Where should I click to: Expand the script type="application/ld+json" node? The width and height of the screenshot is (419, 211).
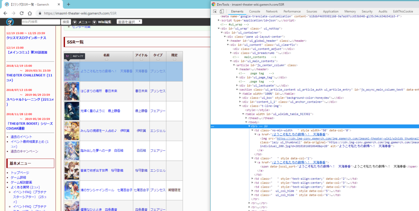pos(219,20)
